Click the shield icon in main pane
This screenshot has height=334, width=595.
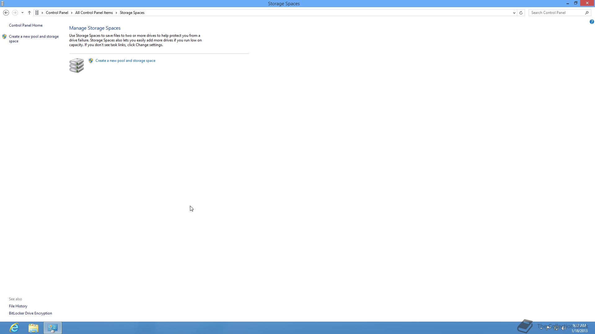(x=91, y=61)
